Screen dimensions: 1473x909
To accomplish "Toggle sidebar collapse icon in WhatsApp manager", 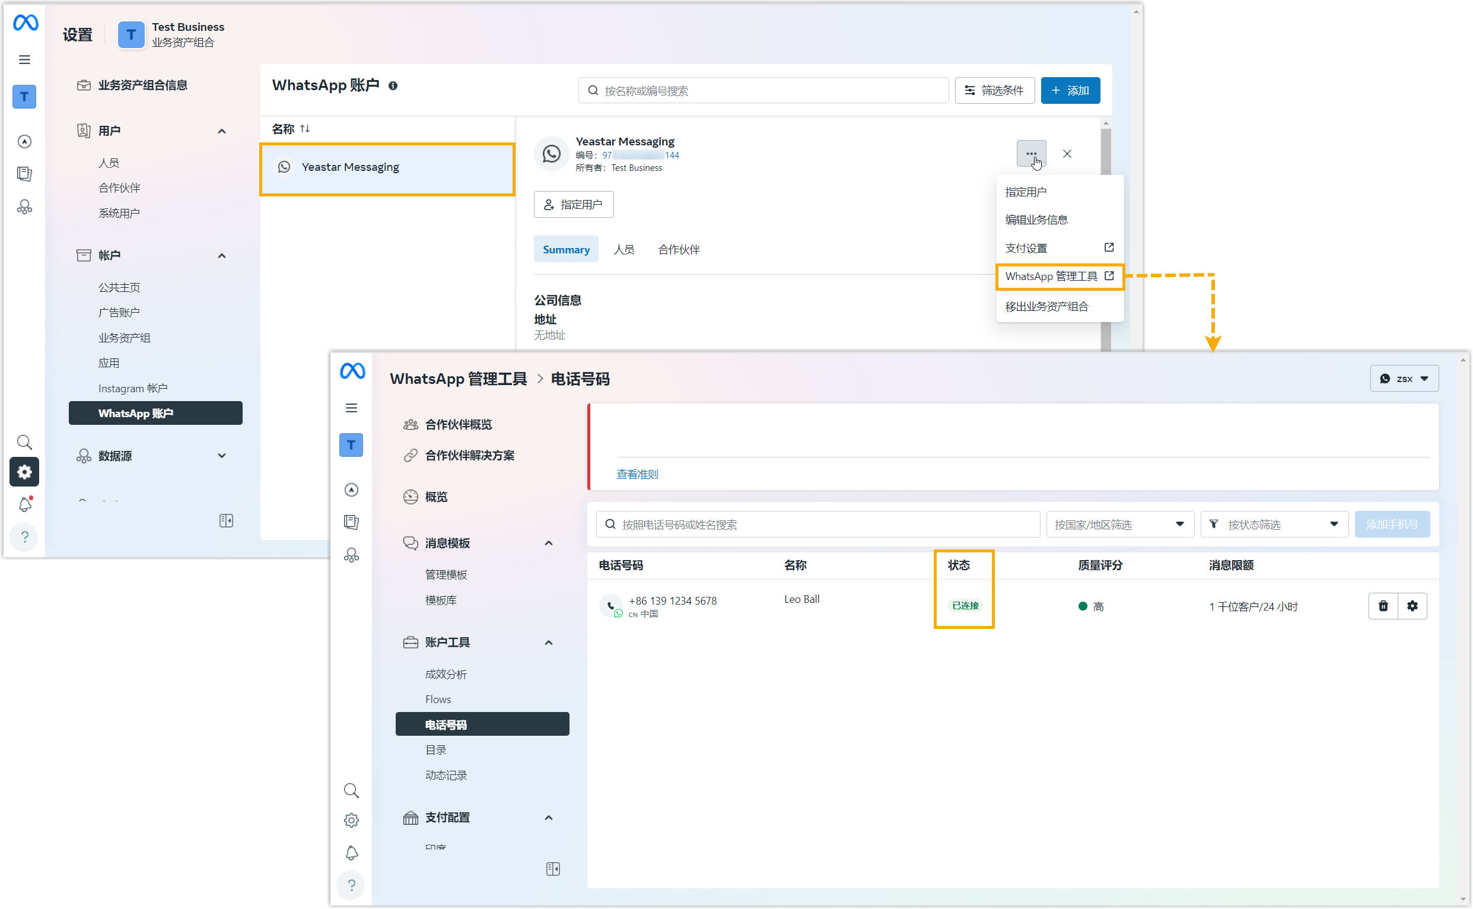I will [x=553, y=869].
